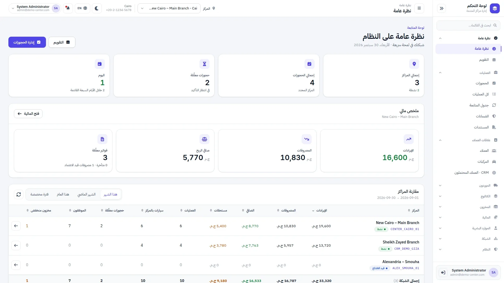Expand the المخزون sidebar section
504x283 pixels.
(468, 207)
